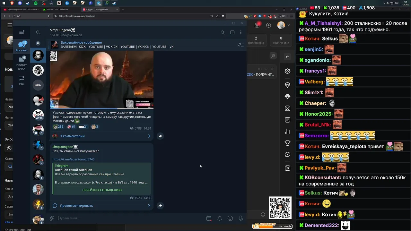411x231 pixels.
Task: Open VK studio trophy icon
Action: 287,143
